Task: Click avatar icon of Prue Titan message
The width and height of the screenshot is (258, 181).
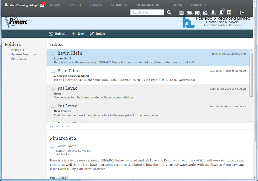Action: 53,71
